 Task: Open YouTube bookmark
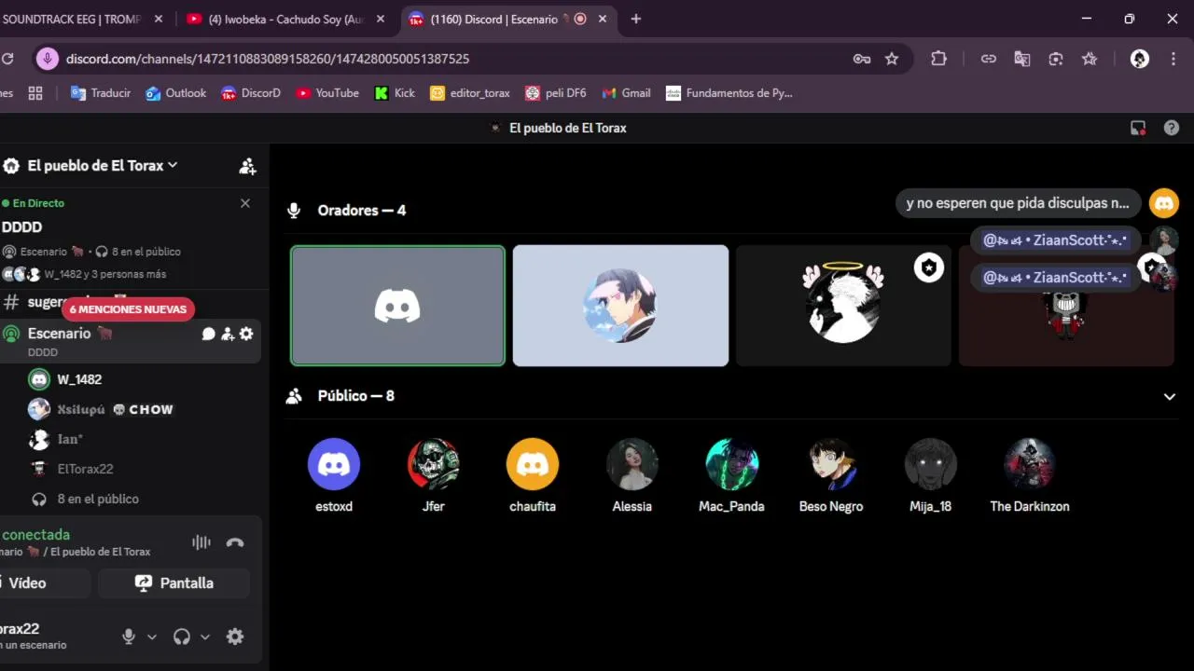point(327,93)
